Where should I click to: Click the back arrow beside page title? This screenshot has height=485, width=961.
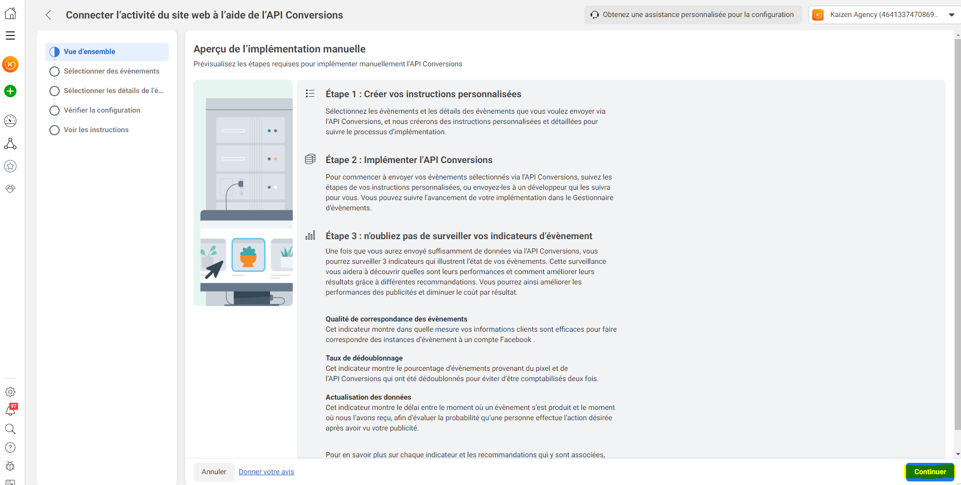(48, 15)
